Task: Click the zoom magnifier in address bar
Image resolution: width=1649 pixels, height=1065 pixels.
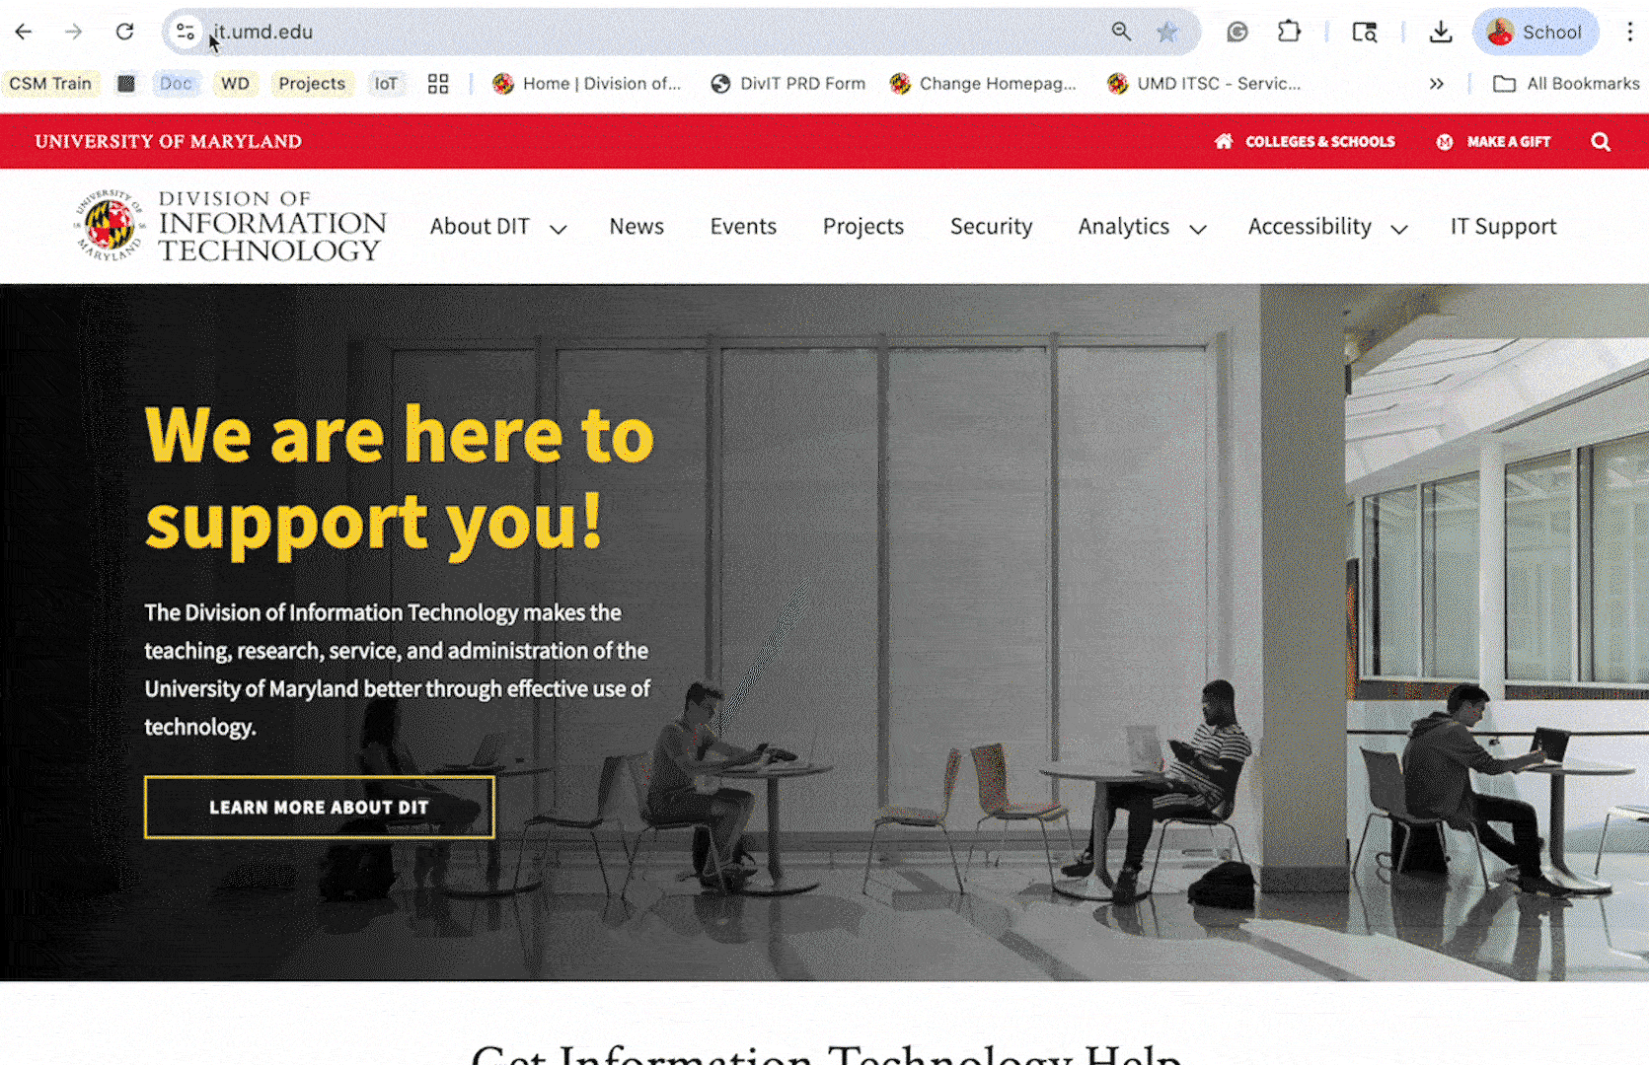Action: coord(1121,32)
